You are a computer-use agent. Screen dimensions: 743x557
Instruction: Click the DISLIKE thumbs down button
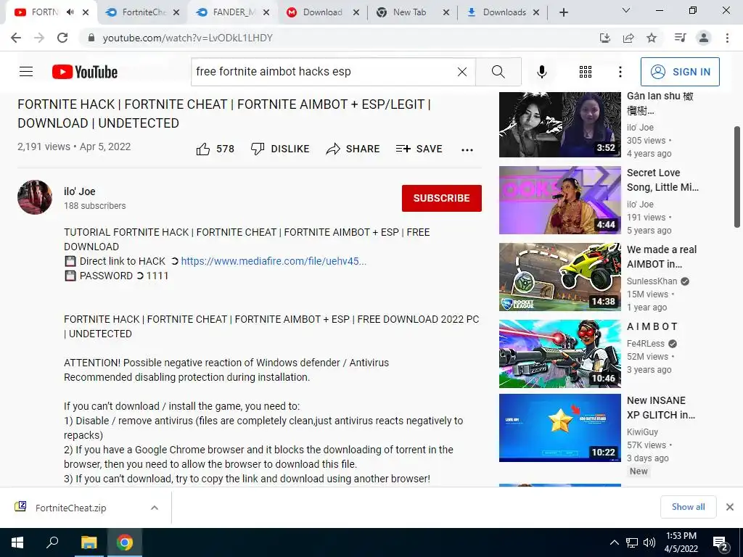point(280,149)
